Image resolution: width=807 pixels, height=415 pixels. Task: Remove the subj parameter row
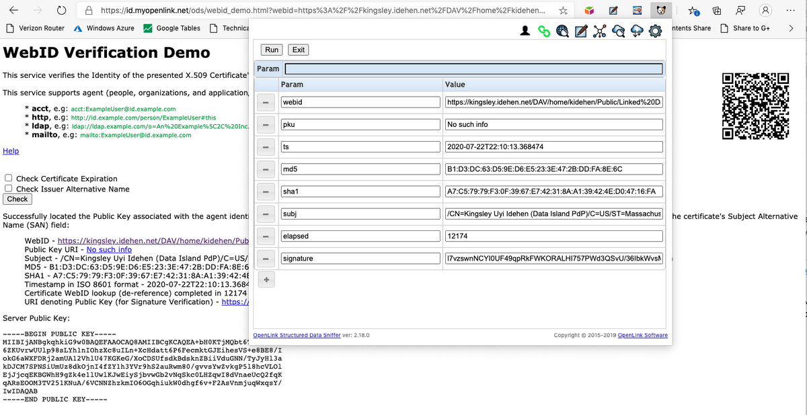point(266,214)
